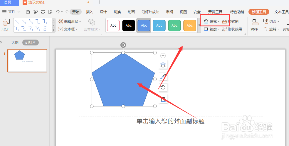Screen dimensions: 289x146
Task: Open the 开始 ribbon tab
Action: [x=75, y=12]
